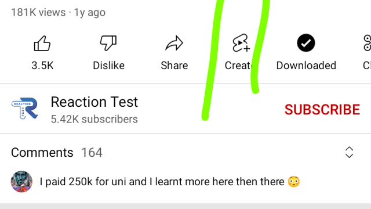Tap the 3.5K likes count label
Viewport: 371px width, 209px height.
point(42,66)
